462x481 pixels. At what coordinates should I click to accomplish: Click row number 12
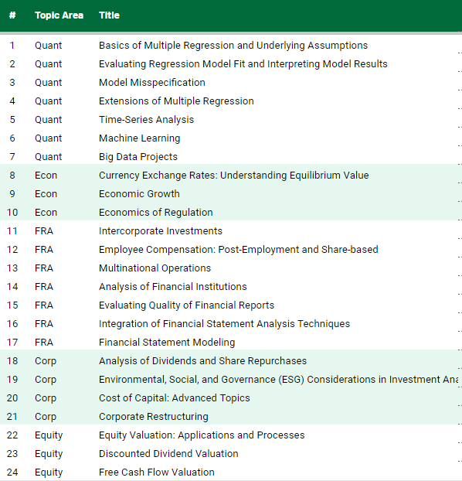(12, 250)
